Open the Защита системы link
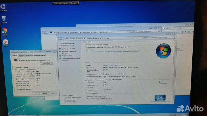207x116 pixels. [x=67, y=56]
